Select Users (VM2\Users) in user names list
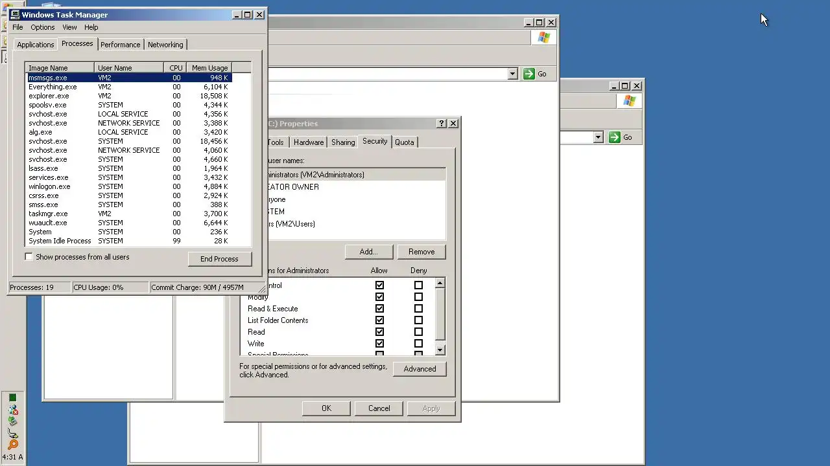 tap(356, 224)
